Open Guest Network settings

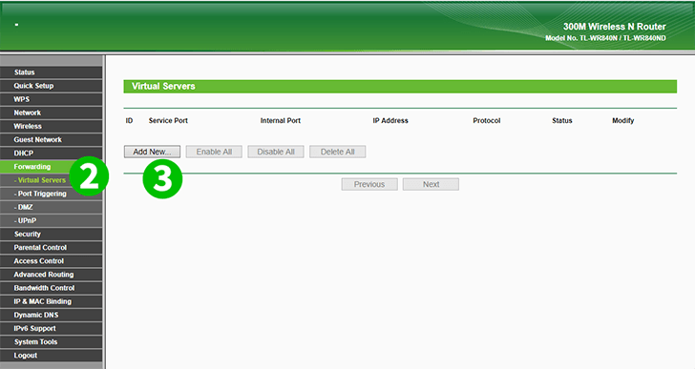52,140
